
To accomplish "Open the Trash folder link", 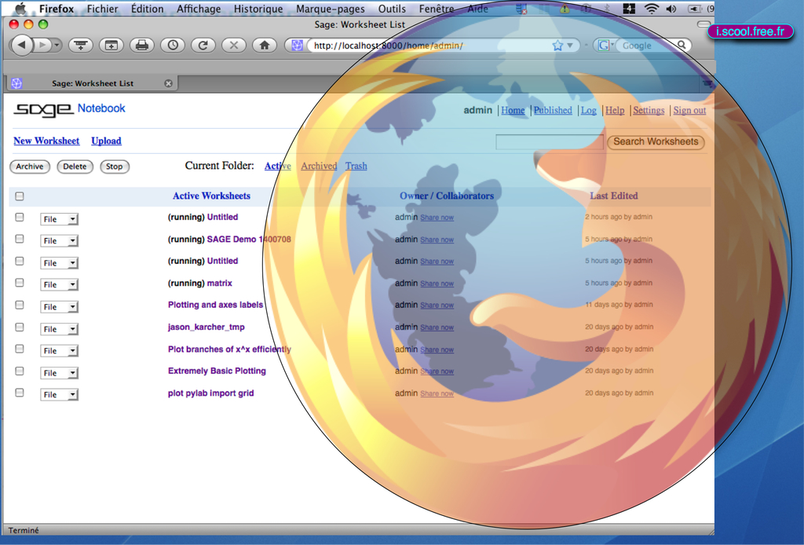I will pos(356,166).
